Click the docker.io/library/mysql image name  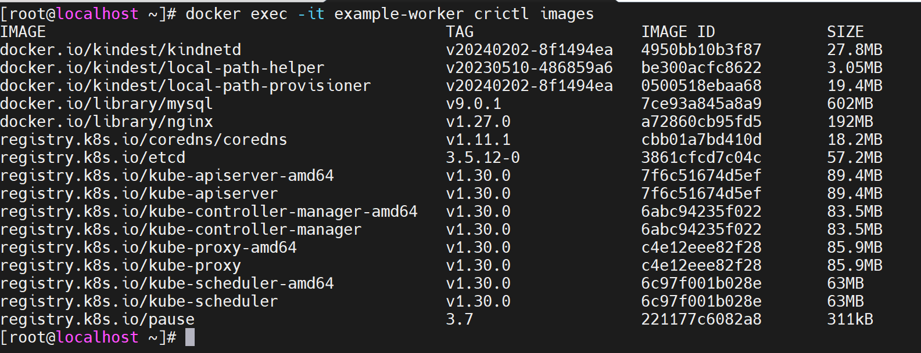[x=106, y=104]
